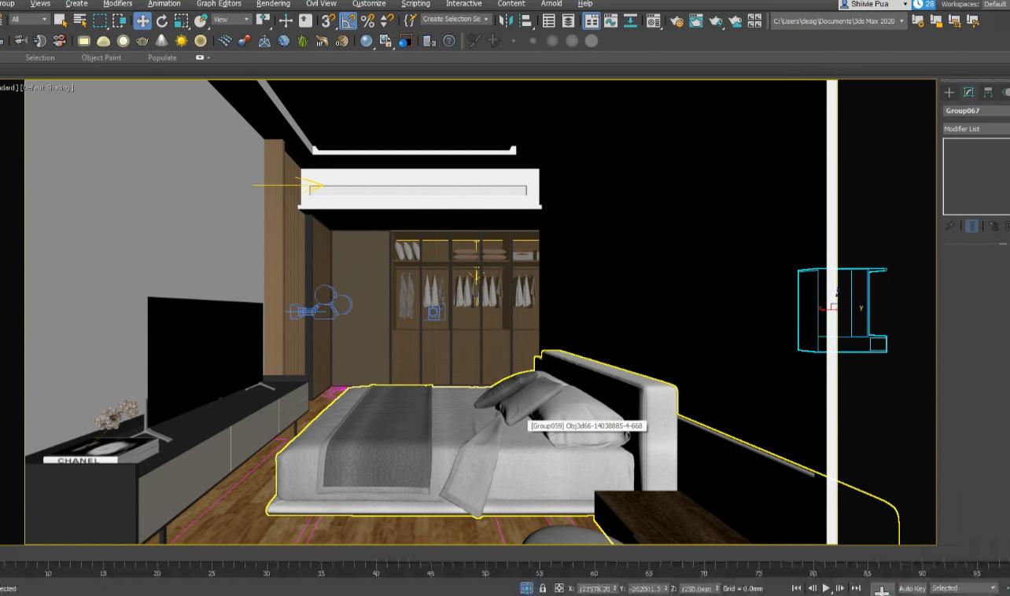
Task: Toggle Angle Snap on toolbar
Action: pyautogui.click(x=348, y=21)
